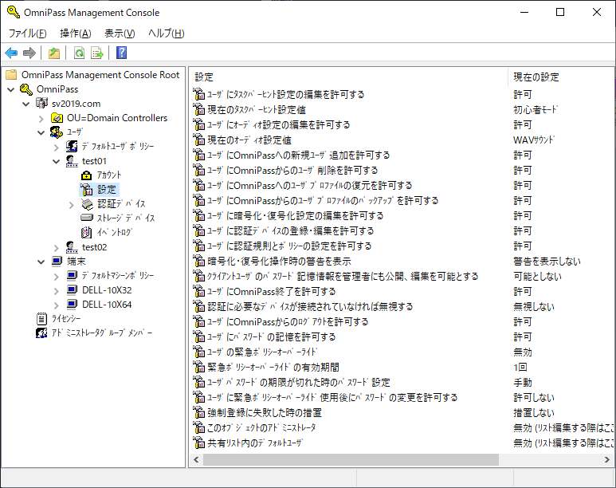Collapse the OmniPass tree node
Image resolution: width=616 pixels, height=488 pixels.
11,89
